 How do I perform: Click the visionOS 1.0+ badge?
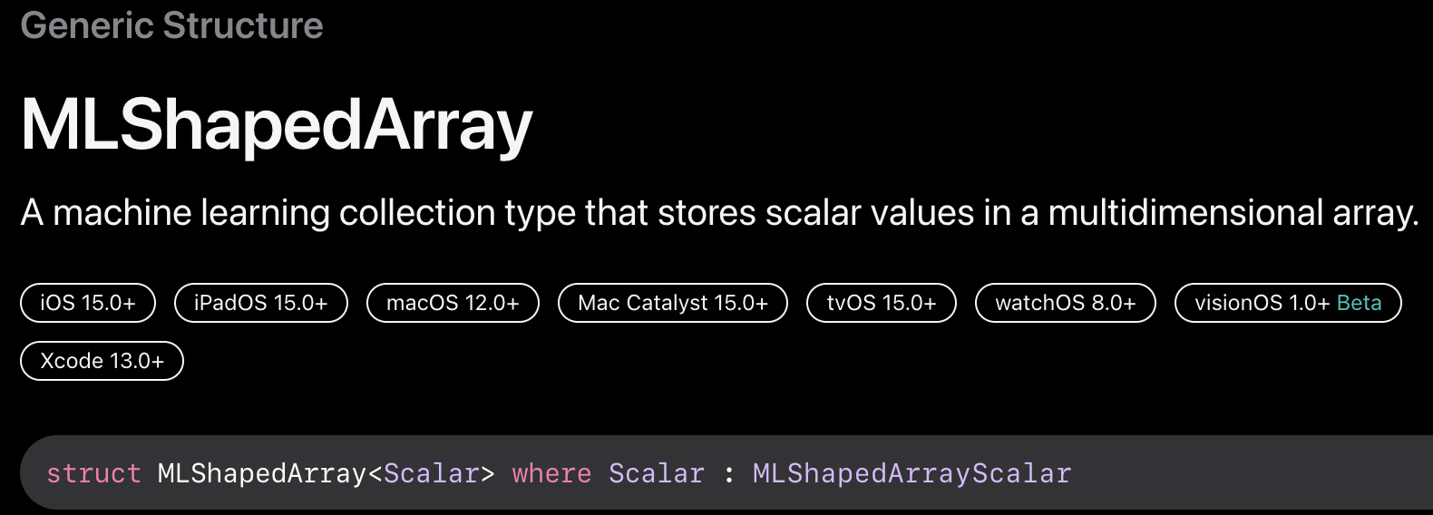1288,303
